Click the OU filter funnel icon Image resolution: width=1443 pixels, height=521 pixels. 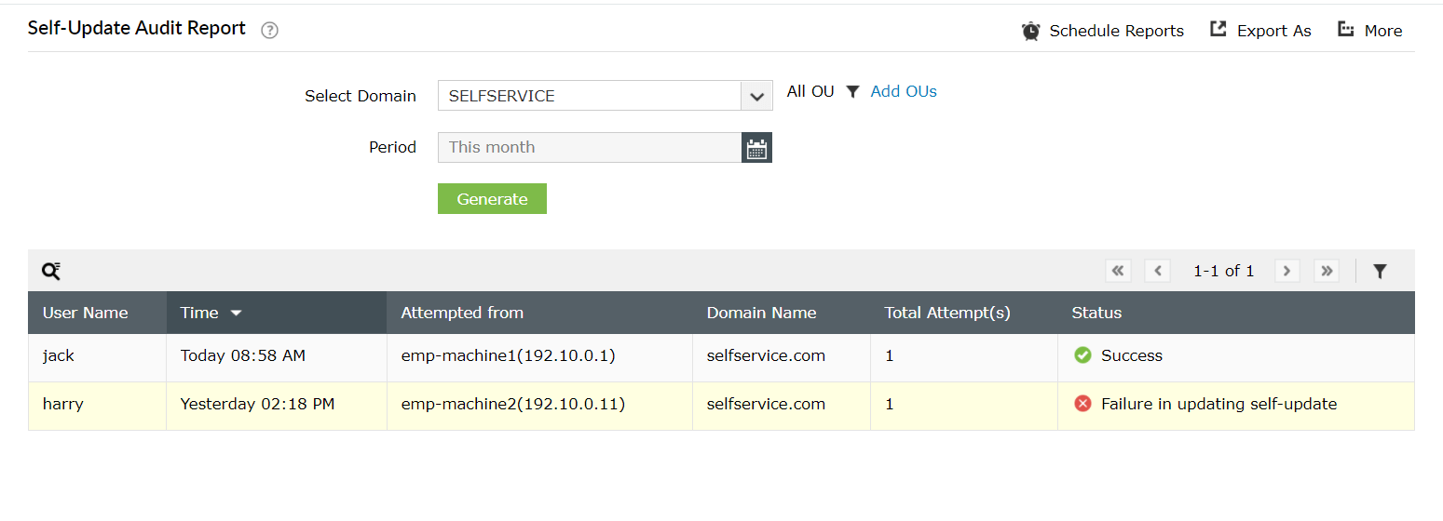pyautogui.click(x=852, y=91)
